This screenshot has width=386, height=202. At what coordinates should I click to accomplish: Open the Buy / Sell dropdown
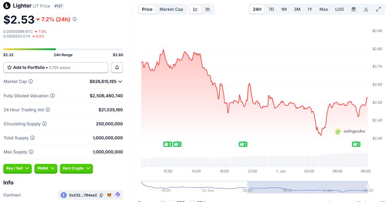(x=18, y=168)
